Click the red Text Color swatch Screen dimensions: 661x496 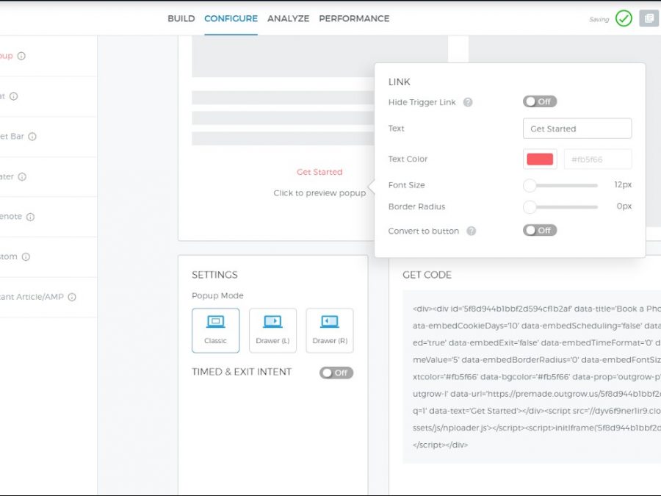540,159
